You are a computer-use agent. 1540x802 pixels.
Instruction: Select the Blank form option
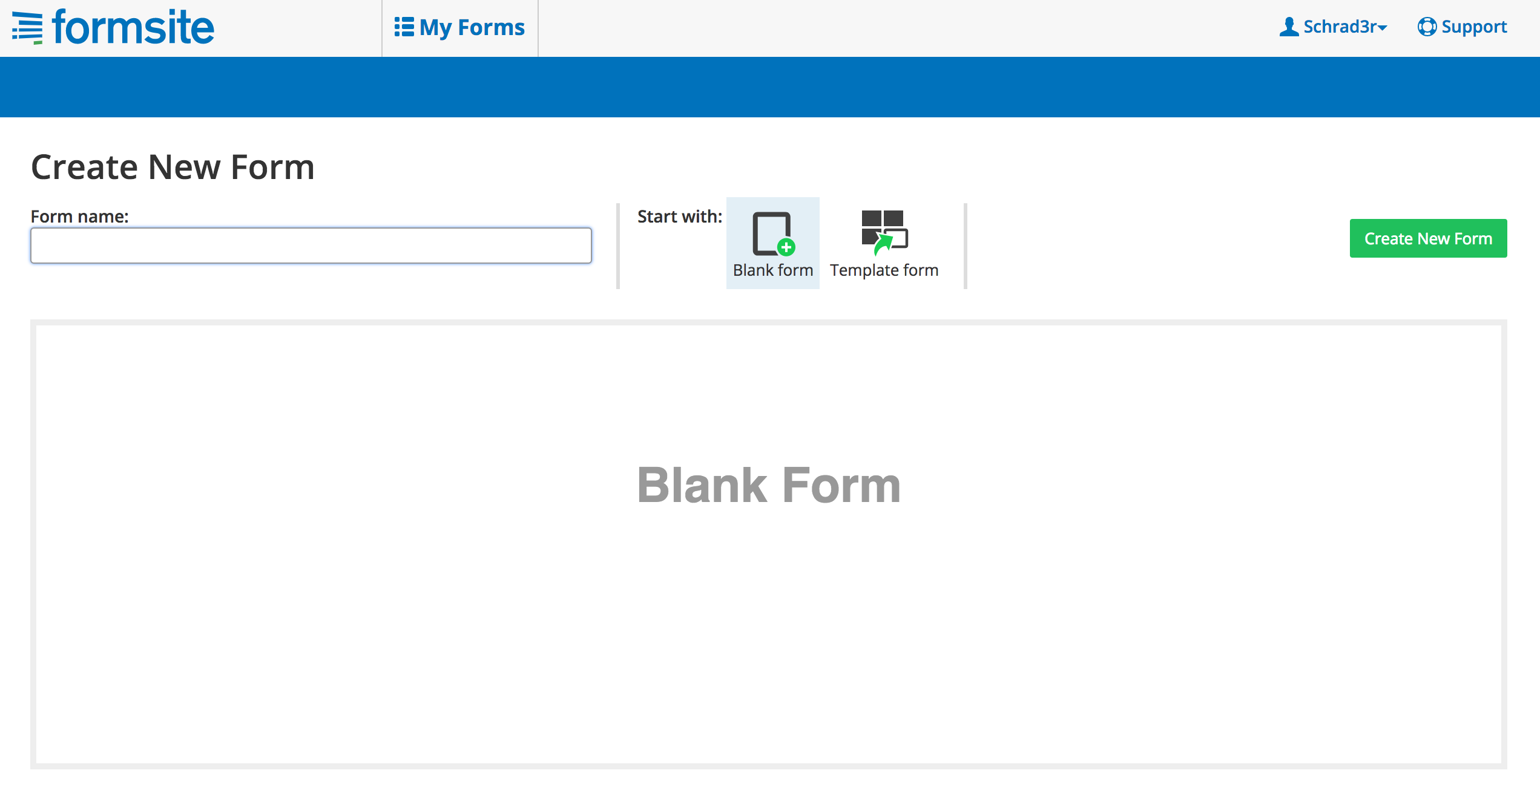click(773, 243)
